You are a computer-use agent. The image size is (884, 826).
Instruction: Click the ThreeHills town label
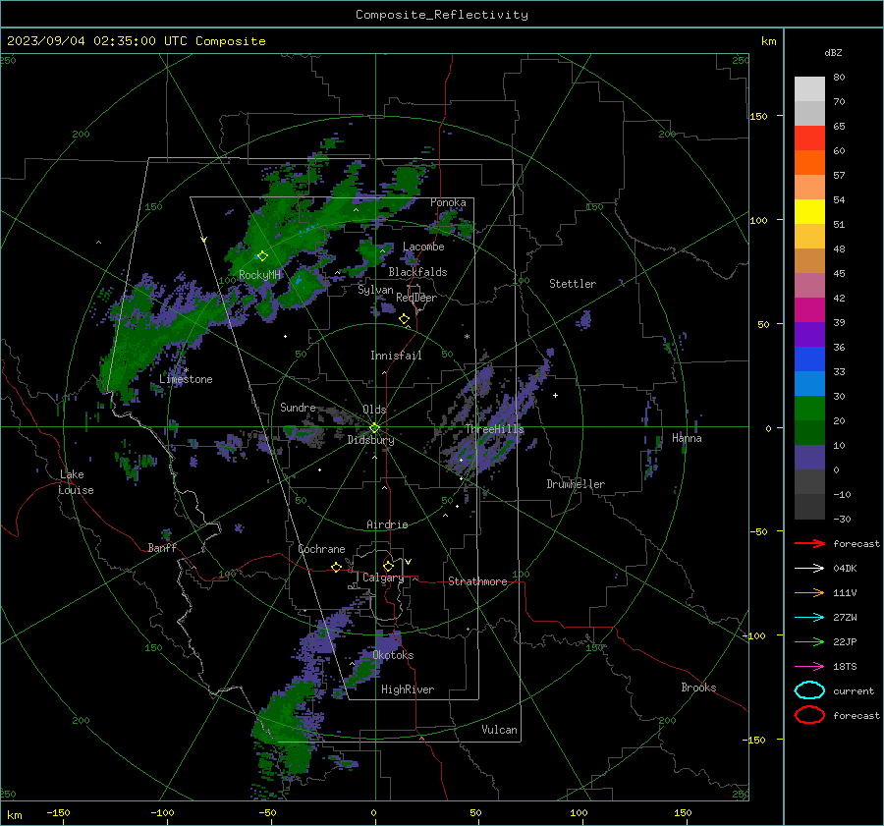tap(494, 429)
